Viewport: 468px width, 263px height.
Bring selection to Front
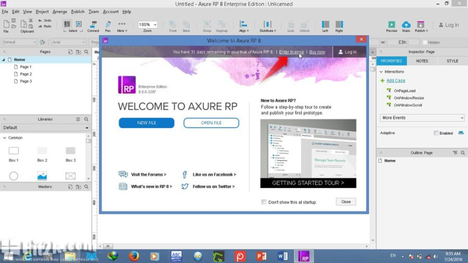pos(172,26)
